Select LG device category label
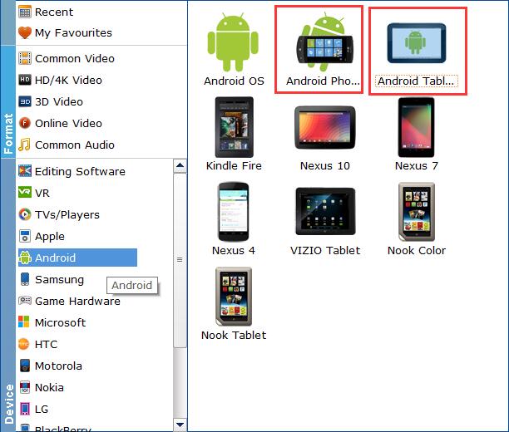This screenshot has width=509, height=432. 42,409
